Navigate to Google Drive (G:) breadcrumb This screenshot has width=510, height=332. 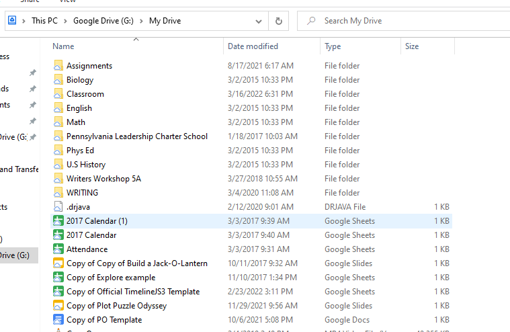[x=103, y=21]
